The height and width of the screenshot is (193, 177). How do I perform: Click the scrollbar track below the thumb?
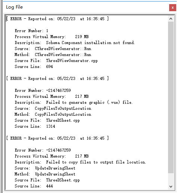click(x=171, y=178)
